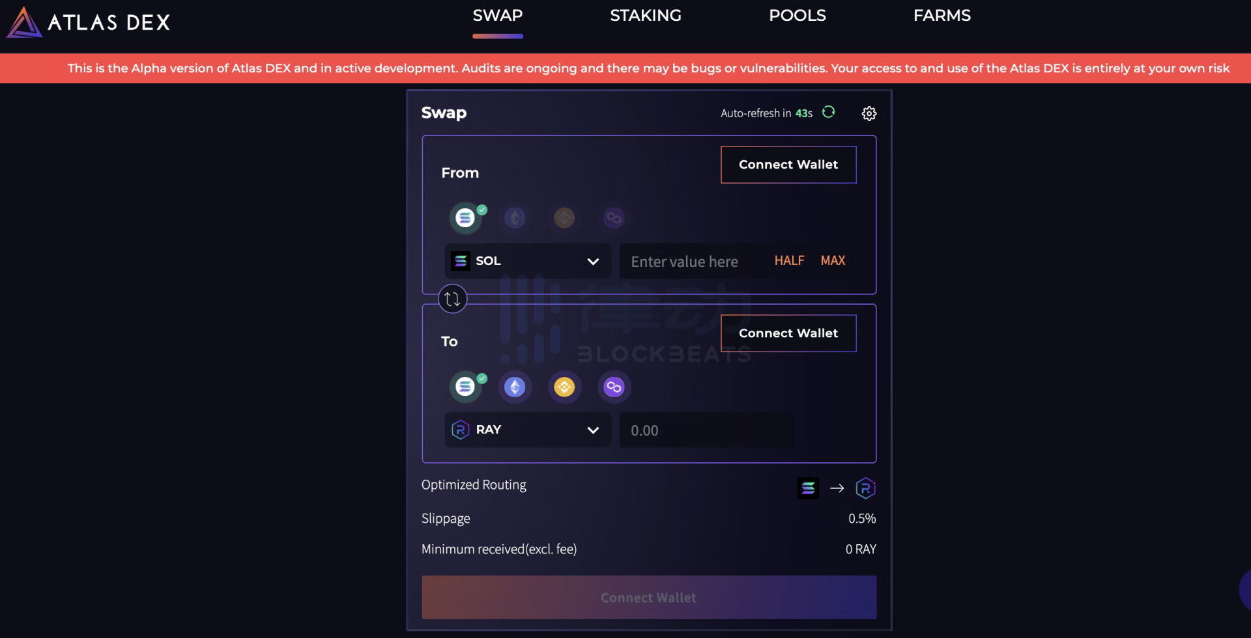This screenshot has height=638, width=1251.
Task: Click Connect Wallet in the From section
Action: click(788, 164)
